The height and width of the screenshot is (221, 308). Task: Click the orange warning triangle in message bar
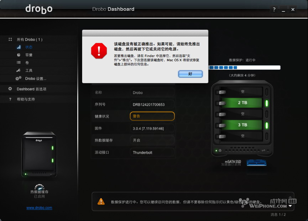point(101,201)
